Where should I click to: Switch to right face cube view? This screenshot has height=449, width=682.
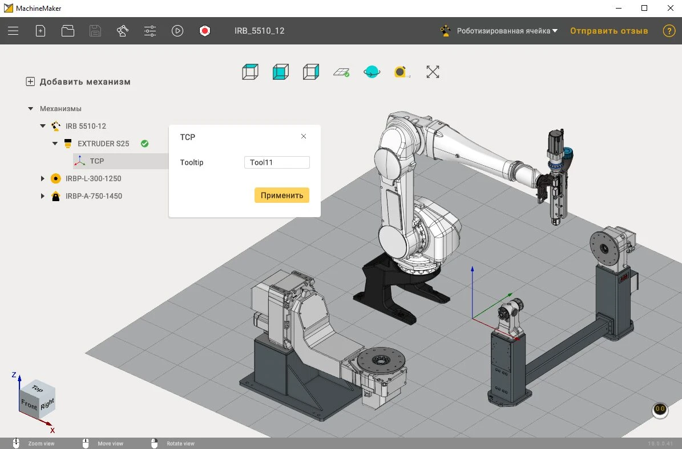tap(310, 72)
